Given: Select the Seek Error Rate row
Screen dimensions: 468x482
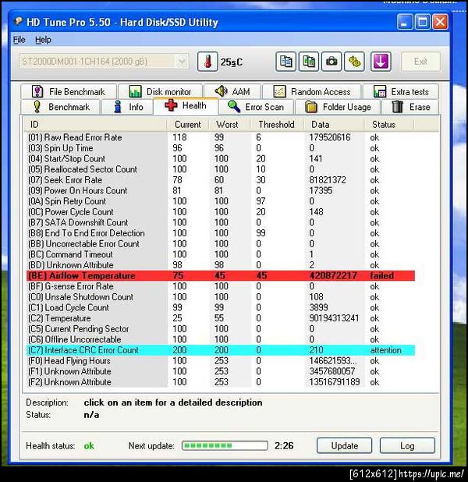Looking at the screenshot, I should pos(221,180).
